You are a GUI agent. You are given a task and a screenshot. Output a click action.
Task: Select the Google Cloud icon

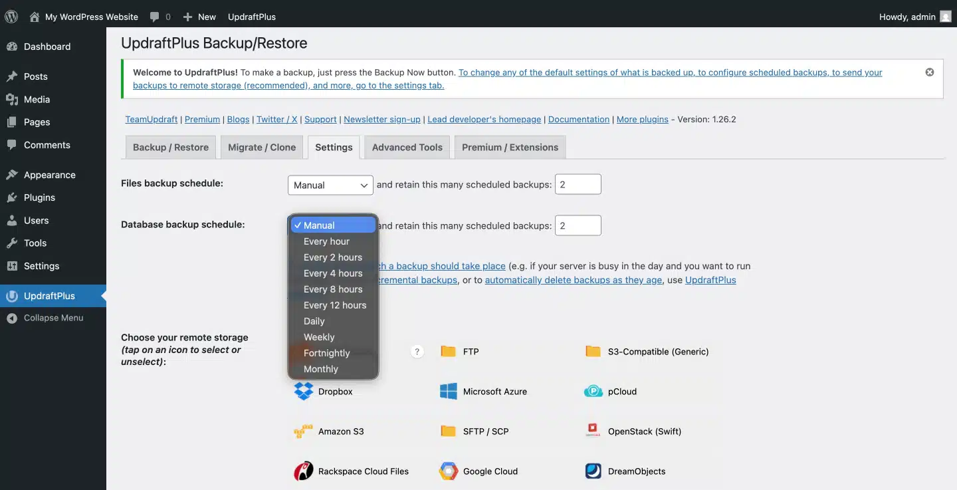(x=449, y=471)
